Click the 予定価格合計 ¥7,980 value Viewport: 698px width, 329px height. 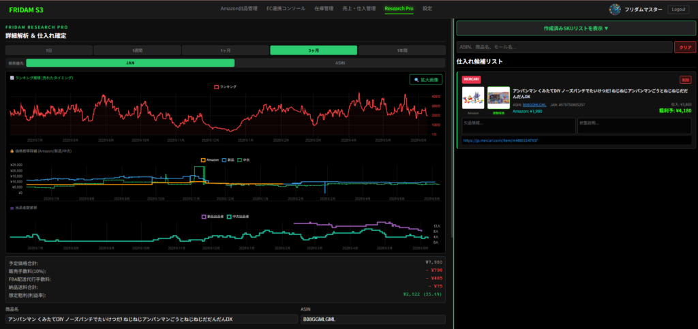click(x=434, y=262)
